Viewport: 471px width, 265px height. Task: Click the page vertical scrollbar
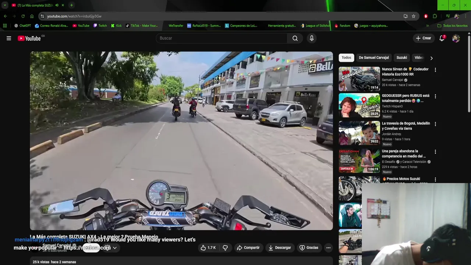click(469, 74)
